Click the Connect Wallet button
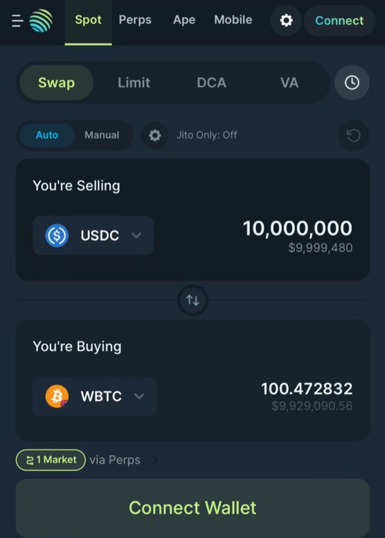This screenshot has height=538, width=385. [x=192, y=508]
